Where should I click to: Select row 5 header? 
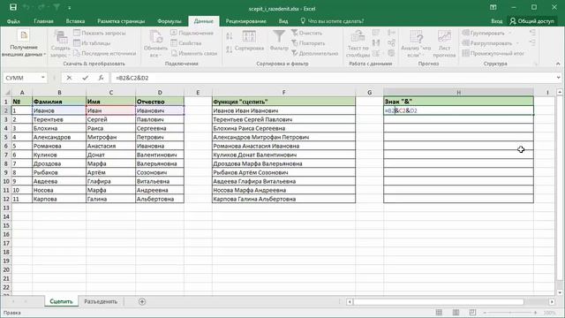[x=6, y=137]
